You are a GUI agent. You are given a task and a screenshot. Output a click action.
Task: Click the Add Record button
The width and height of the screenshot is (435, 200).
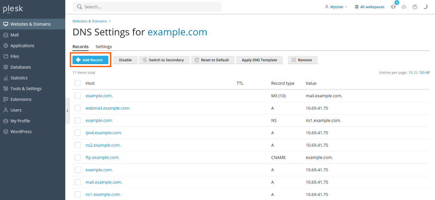[90, 60]
